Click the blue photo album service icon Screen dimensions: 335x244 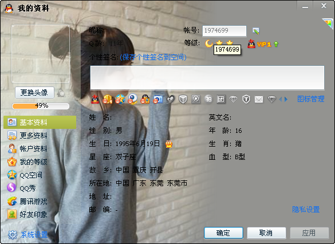158,99
